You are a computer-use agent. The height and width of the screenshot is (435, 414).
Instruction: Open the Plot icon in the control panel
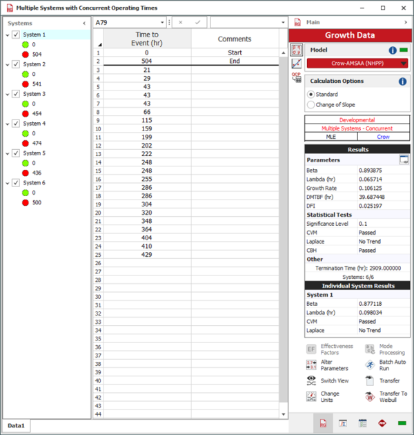(x=297, y=64)
